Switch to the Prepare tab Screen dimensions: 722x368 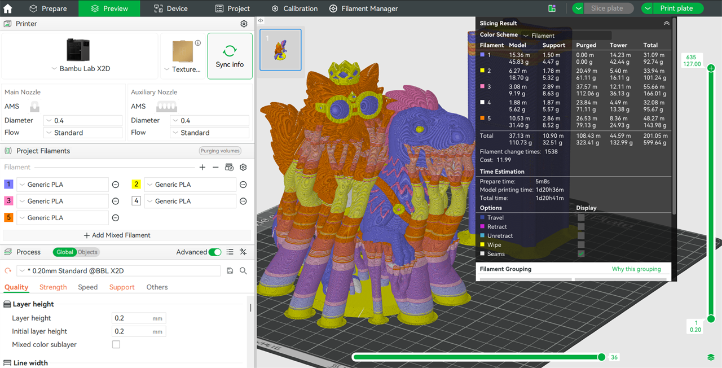48,8
